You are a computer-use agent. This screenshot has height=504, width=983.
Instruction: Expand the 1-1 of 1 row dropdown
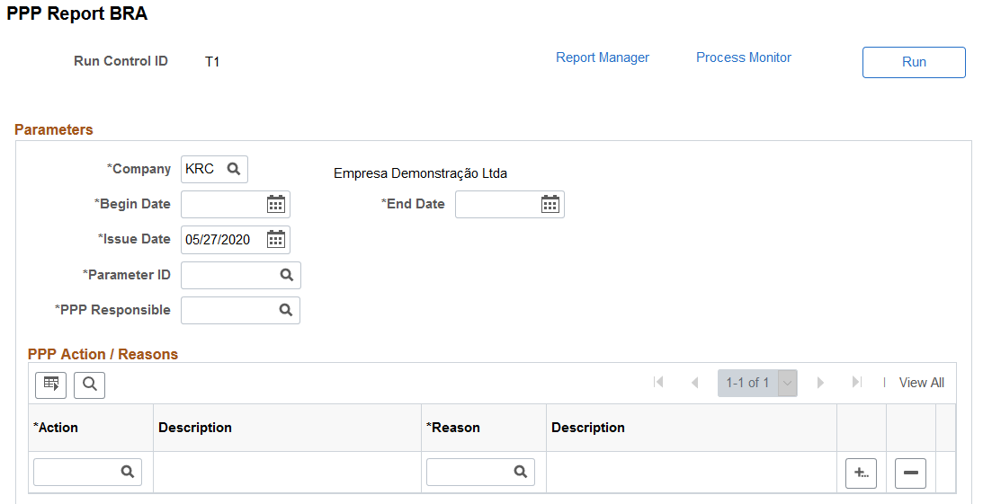tap(788, 383)
